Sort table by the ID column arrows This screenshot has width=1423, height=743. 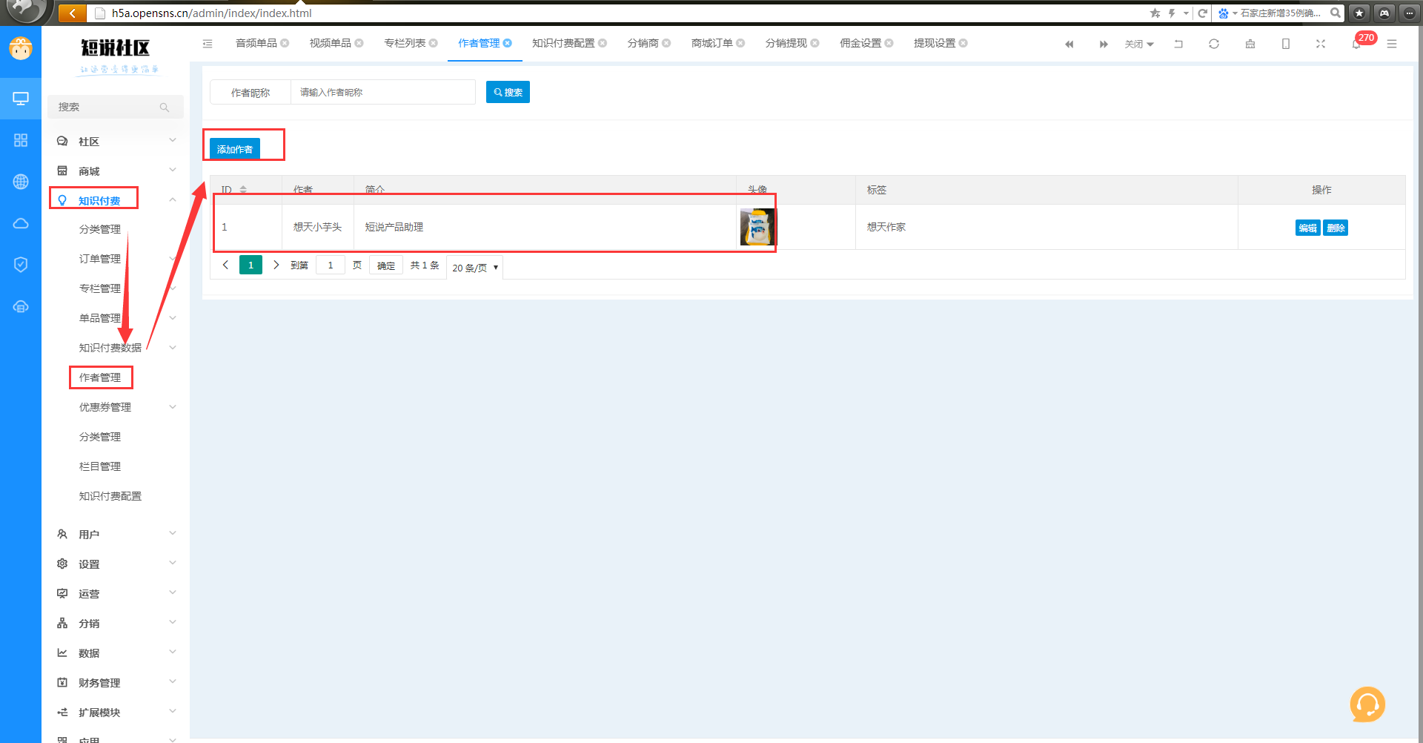click(x=243, y=190)
